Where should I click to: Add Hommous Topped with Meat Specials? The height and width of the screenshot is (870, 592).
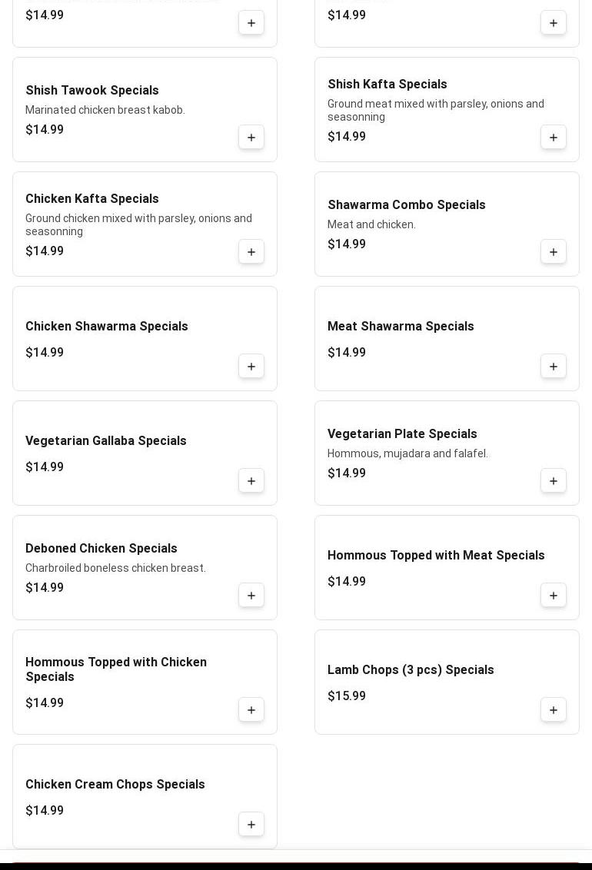(x=554, y=596)
